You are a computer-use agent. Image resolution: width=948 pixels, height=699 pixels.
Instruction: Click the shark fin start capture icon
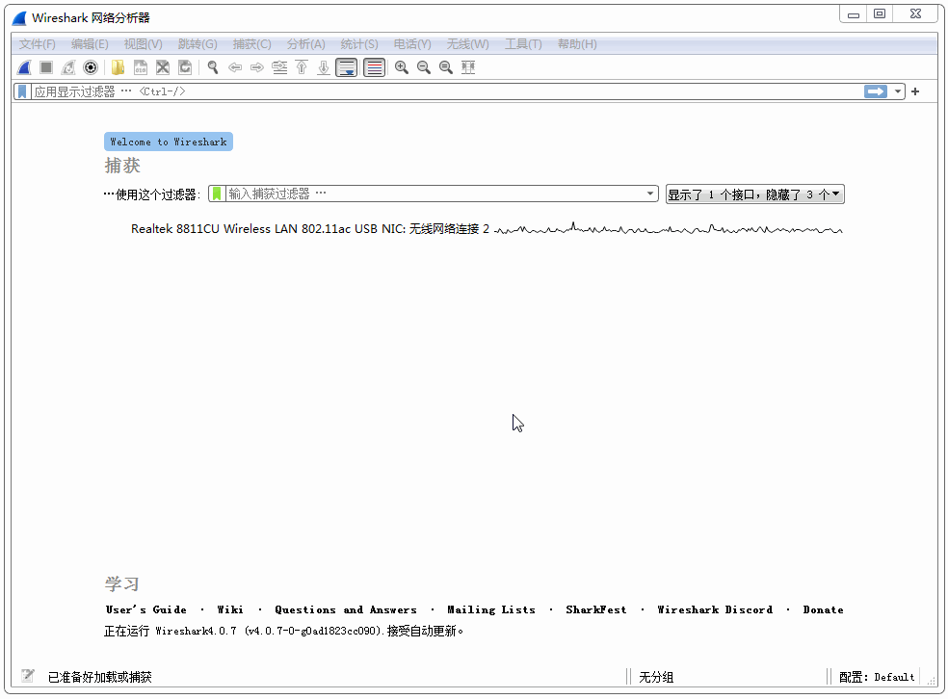(24, 67)
